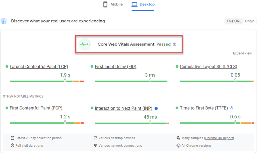Select the Mobile tab

[112, 4]
